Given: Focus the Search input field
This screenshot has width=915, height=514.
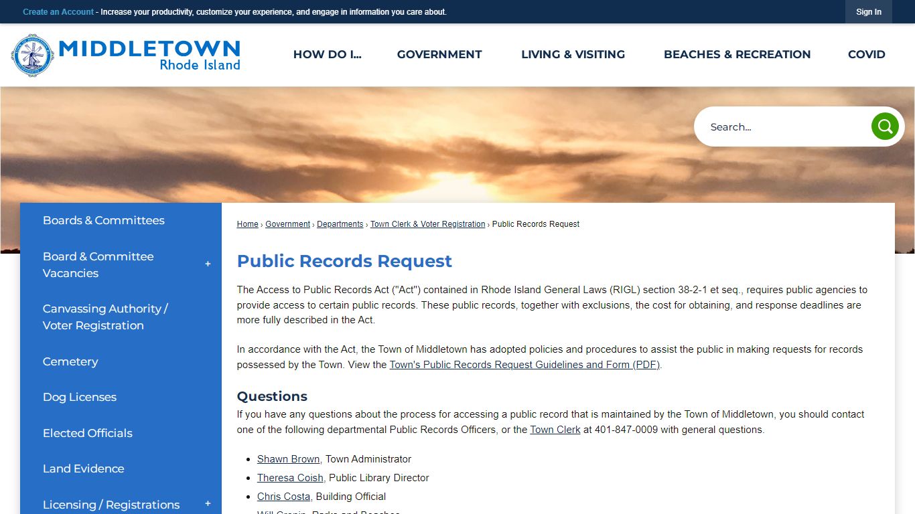Looking at the screenshot, I should click(784, 126).
